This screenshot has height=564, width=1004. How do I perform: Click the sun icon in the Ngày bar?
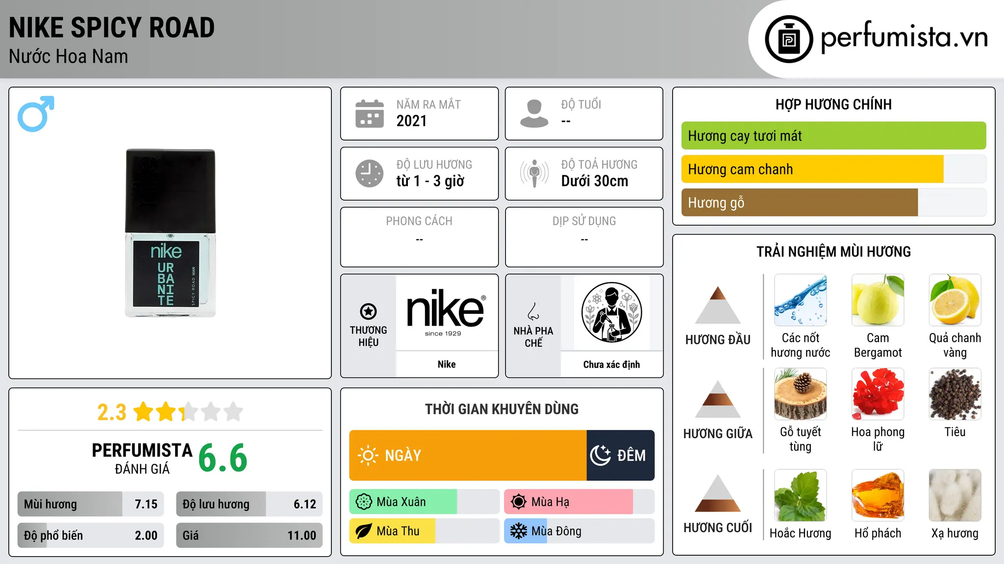coord(368,455)
